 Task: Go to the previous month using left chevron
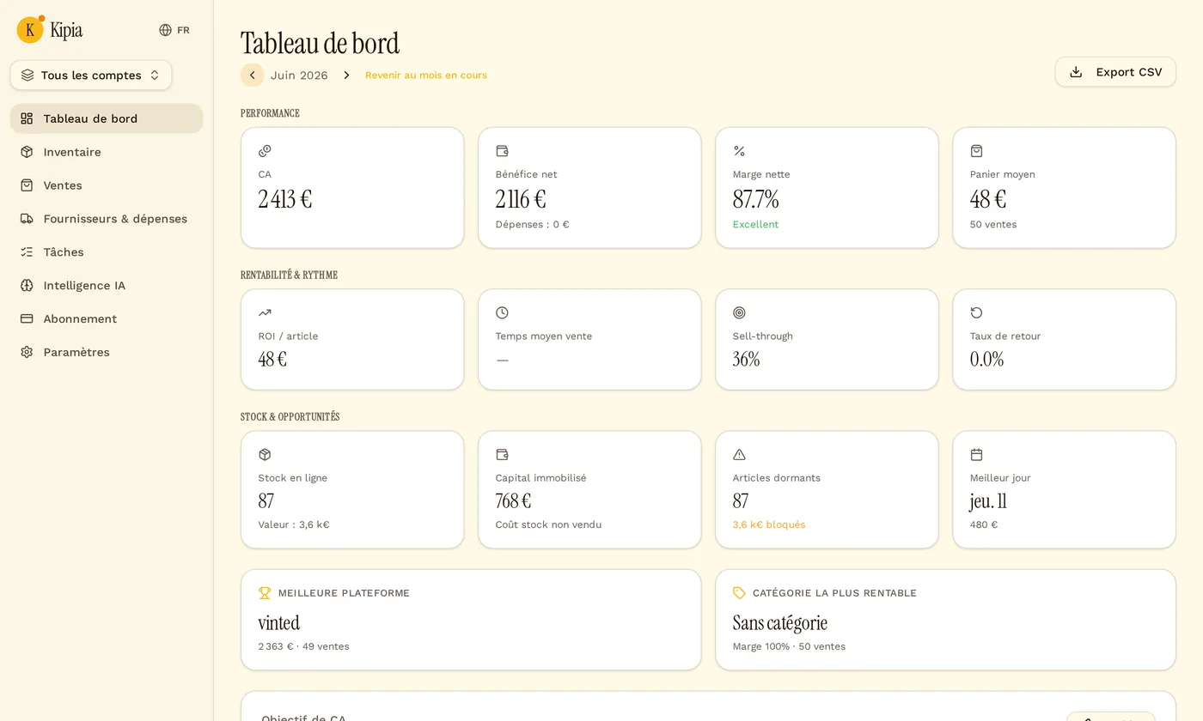(x=252, y=76)
